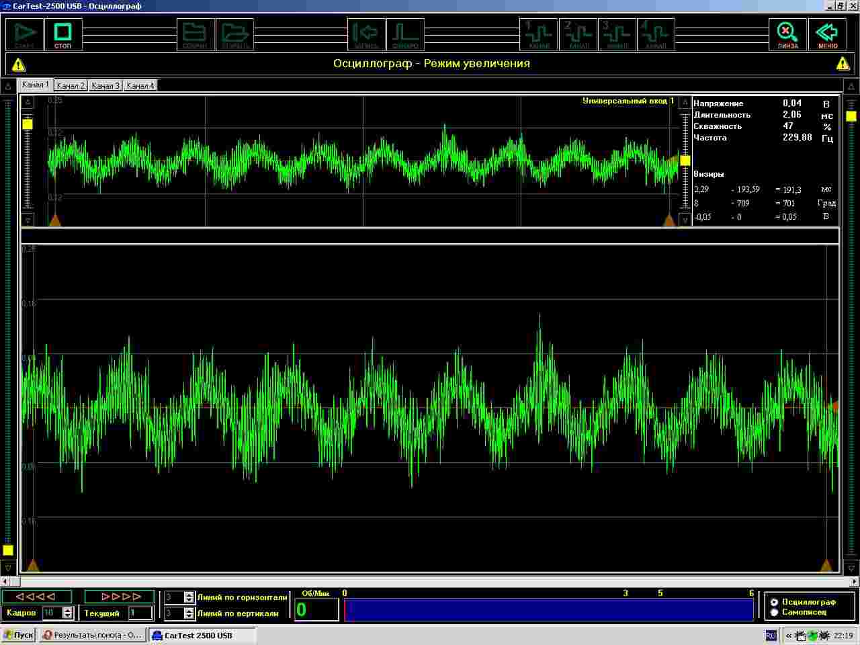Open the Меню arrow icon
This screenshot has width=860, height=645.
tap(827, 34)
